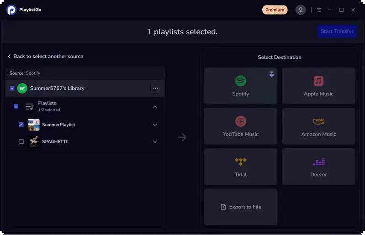Open the hamburger menu icon
Screen dimensions: 365x235
(x=319, y=10)
